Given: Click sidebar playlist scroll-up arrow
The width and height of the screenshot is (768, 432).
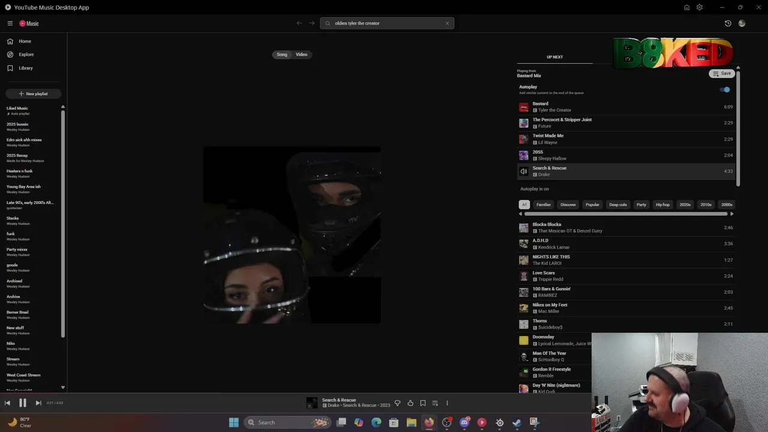Looking at the screenshot, I should [x=63, y=107].
